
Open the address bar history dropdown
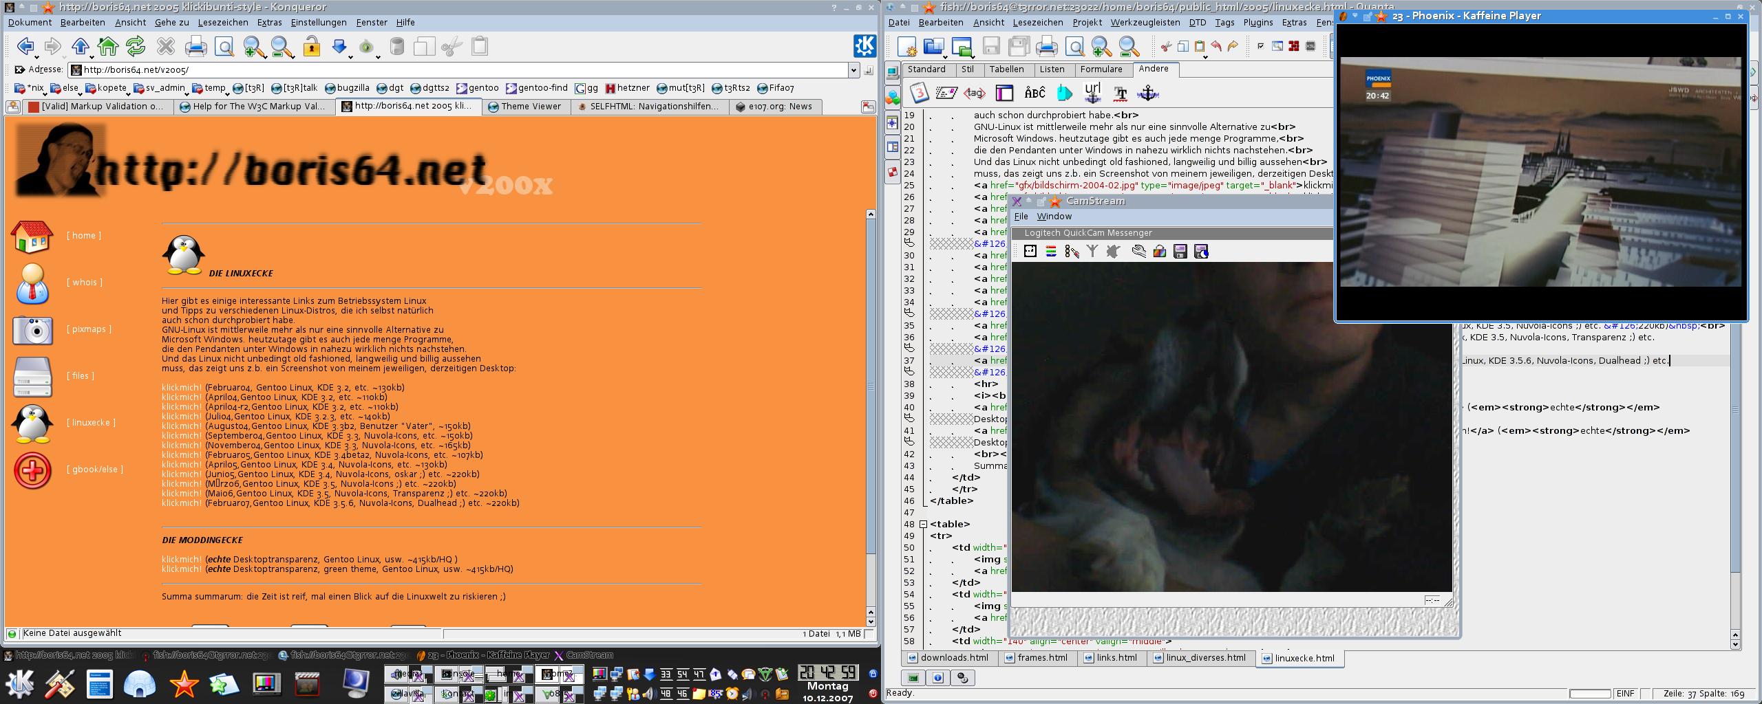pyautogui.click(x=853, y=70)
